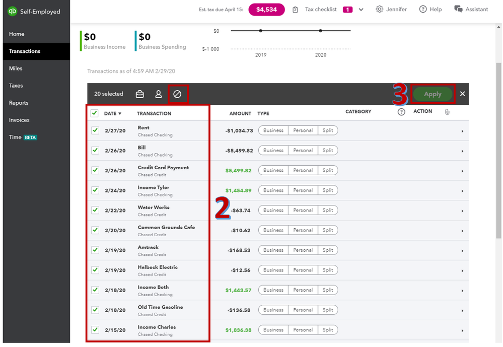The image size is (503, 347).
Task: Expand the Amtrack row action arrow
Action: pyautogui.click(x=462, y=251)
